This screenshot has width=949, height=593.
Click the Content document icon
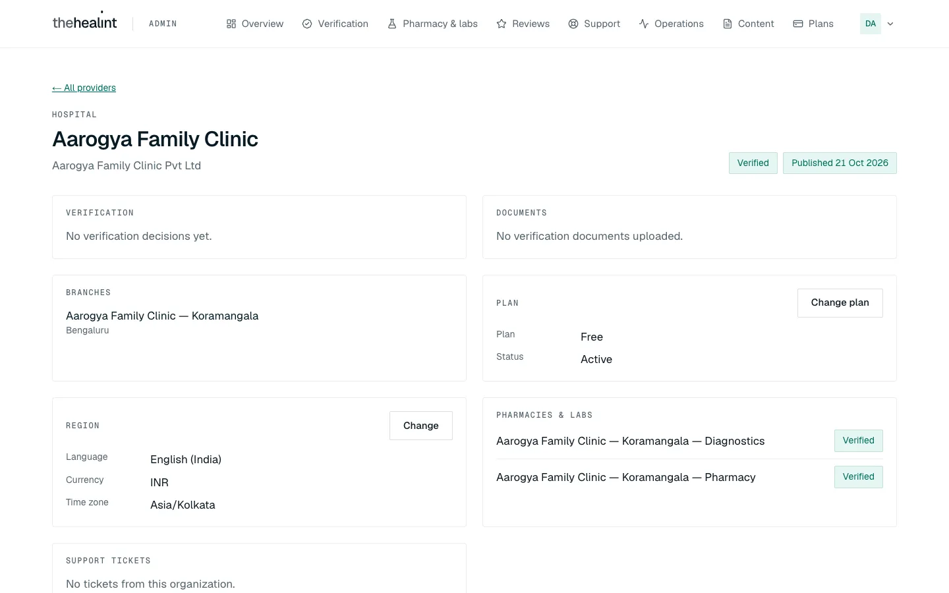coord(728,24)
